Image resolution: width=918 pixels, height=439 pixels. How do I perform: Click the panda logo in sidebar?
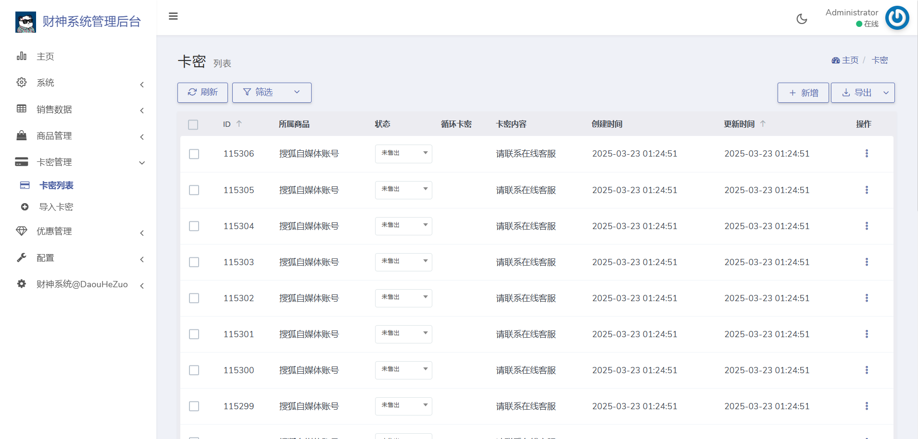click(25, 22)
